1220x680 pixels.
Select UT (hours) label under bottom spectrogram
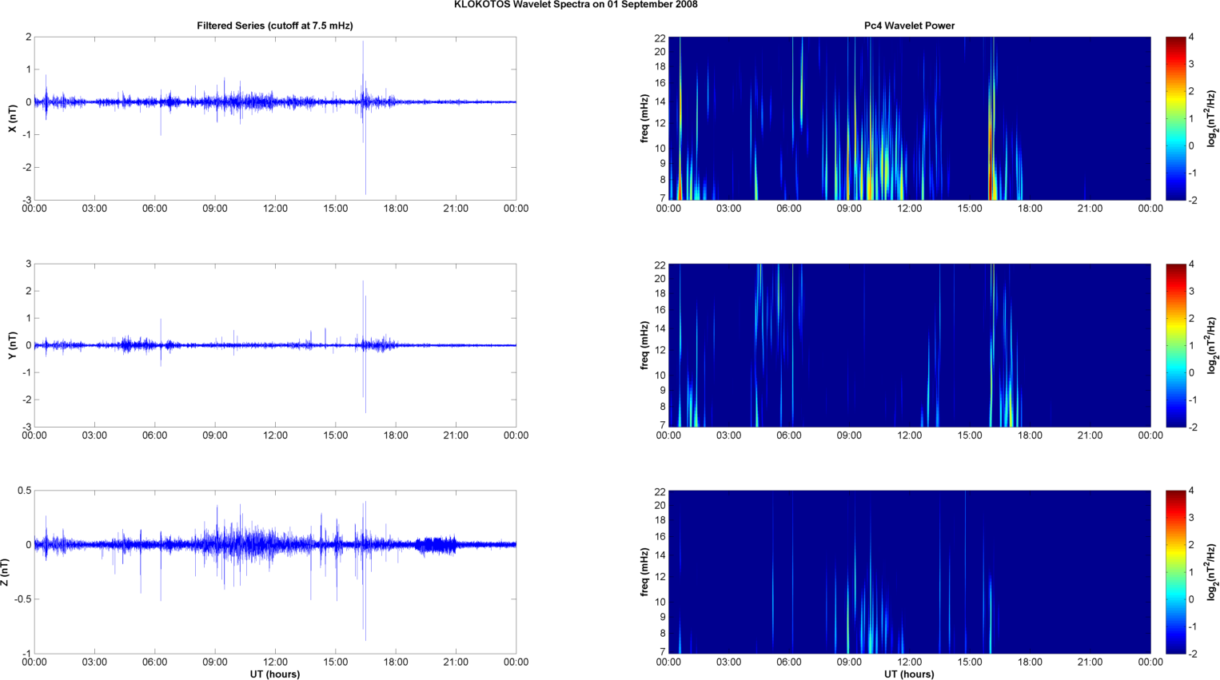[909, 674]
